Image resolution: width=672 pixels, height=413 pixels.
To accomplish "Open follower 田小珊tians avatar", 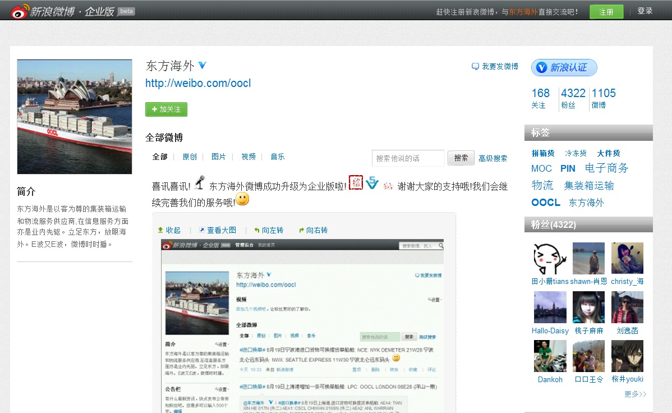I will (x=548, y=259).
